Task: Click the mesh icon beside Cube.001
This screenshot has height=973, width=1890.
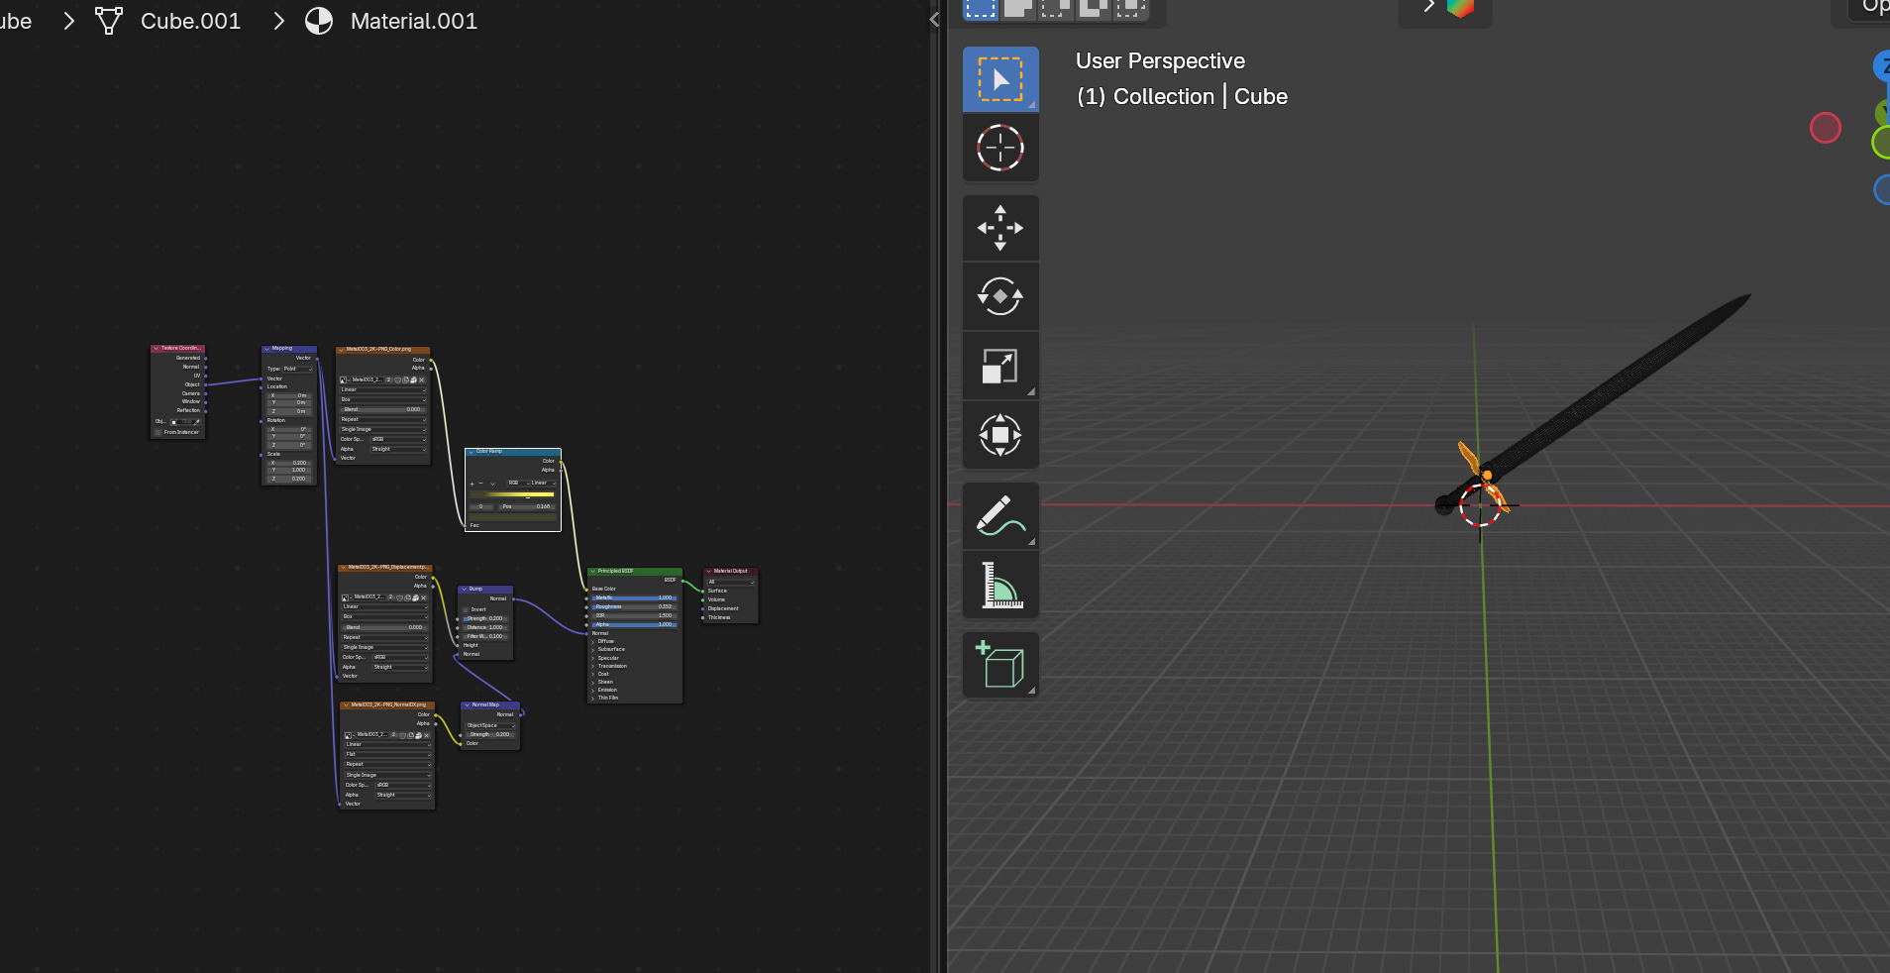Action: pyautogui.click(x=109, y=21)
